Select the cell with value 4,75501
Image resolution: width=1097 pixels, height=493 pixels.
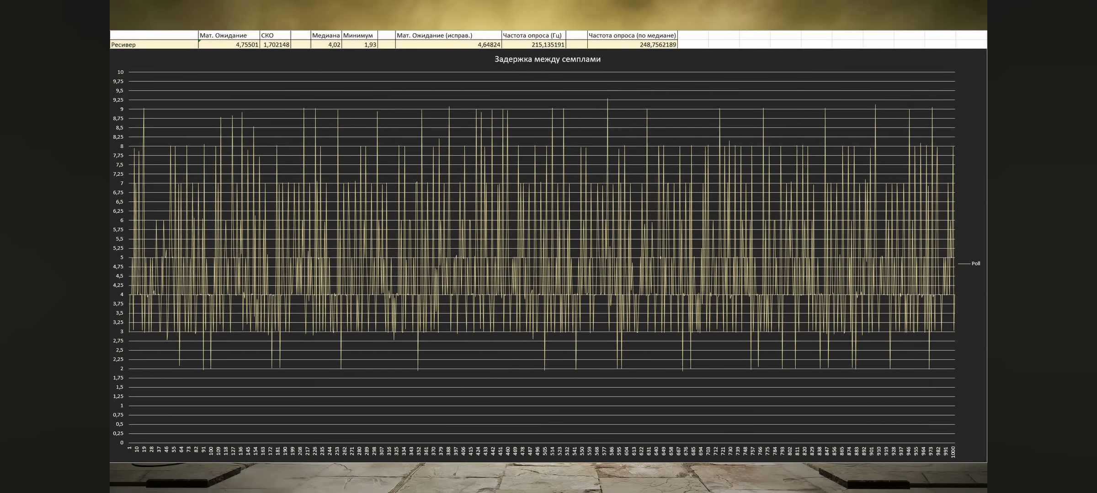click(229, 45)
